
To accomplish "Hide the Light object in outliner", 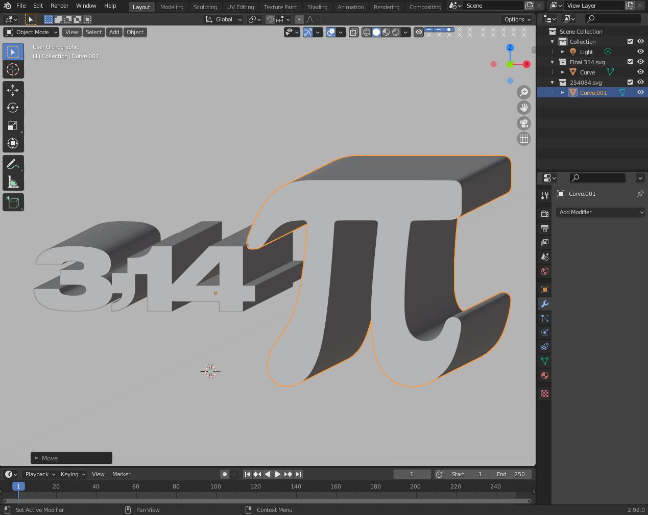I will [x=640, y=51].
